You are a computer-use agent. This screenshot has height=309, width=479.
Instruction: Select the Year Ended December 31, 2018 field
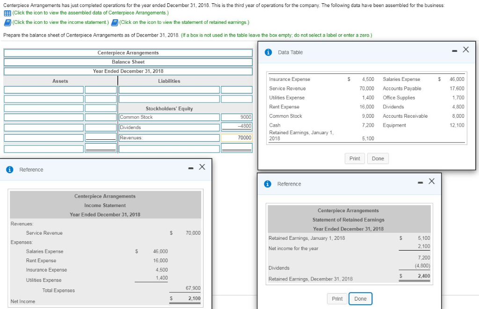tap(128, 71)
